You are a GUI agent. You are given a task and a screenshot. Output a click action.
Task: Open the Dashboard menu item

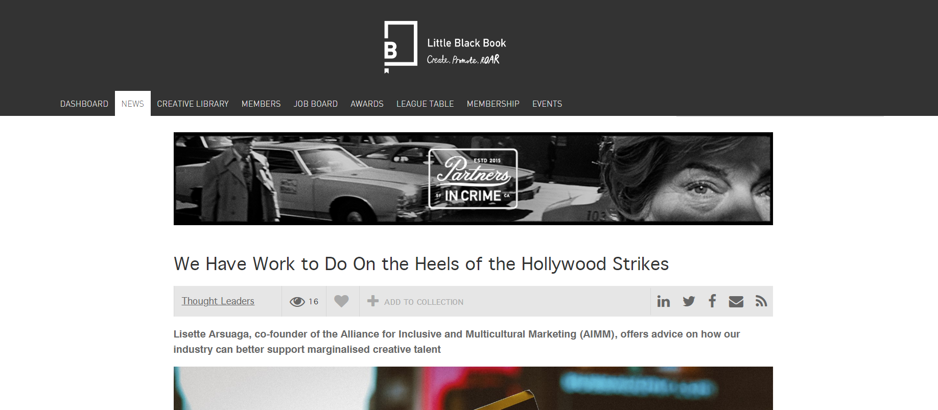point(84,104)
